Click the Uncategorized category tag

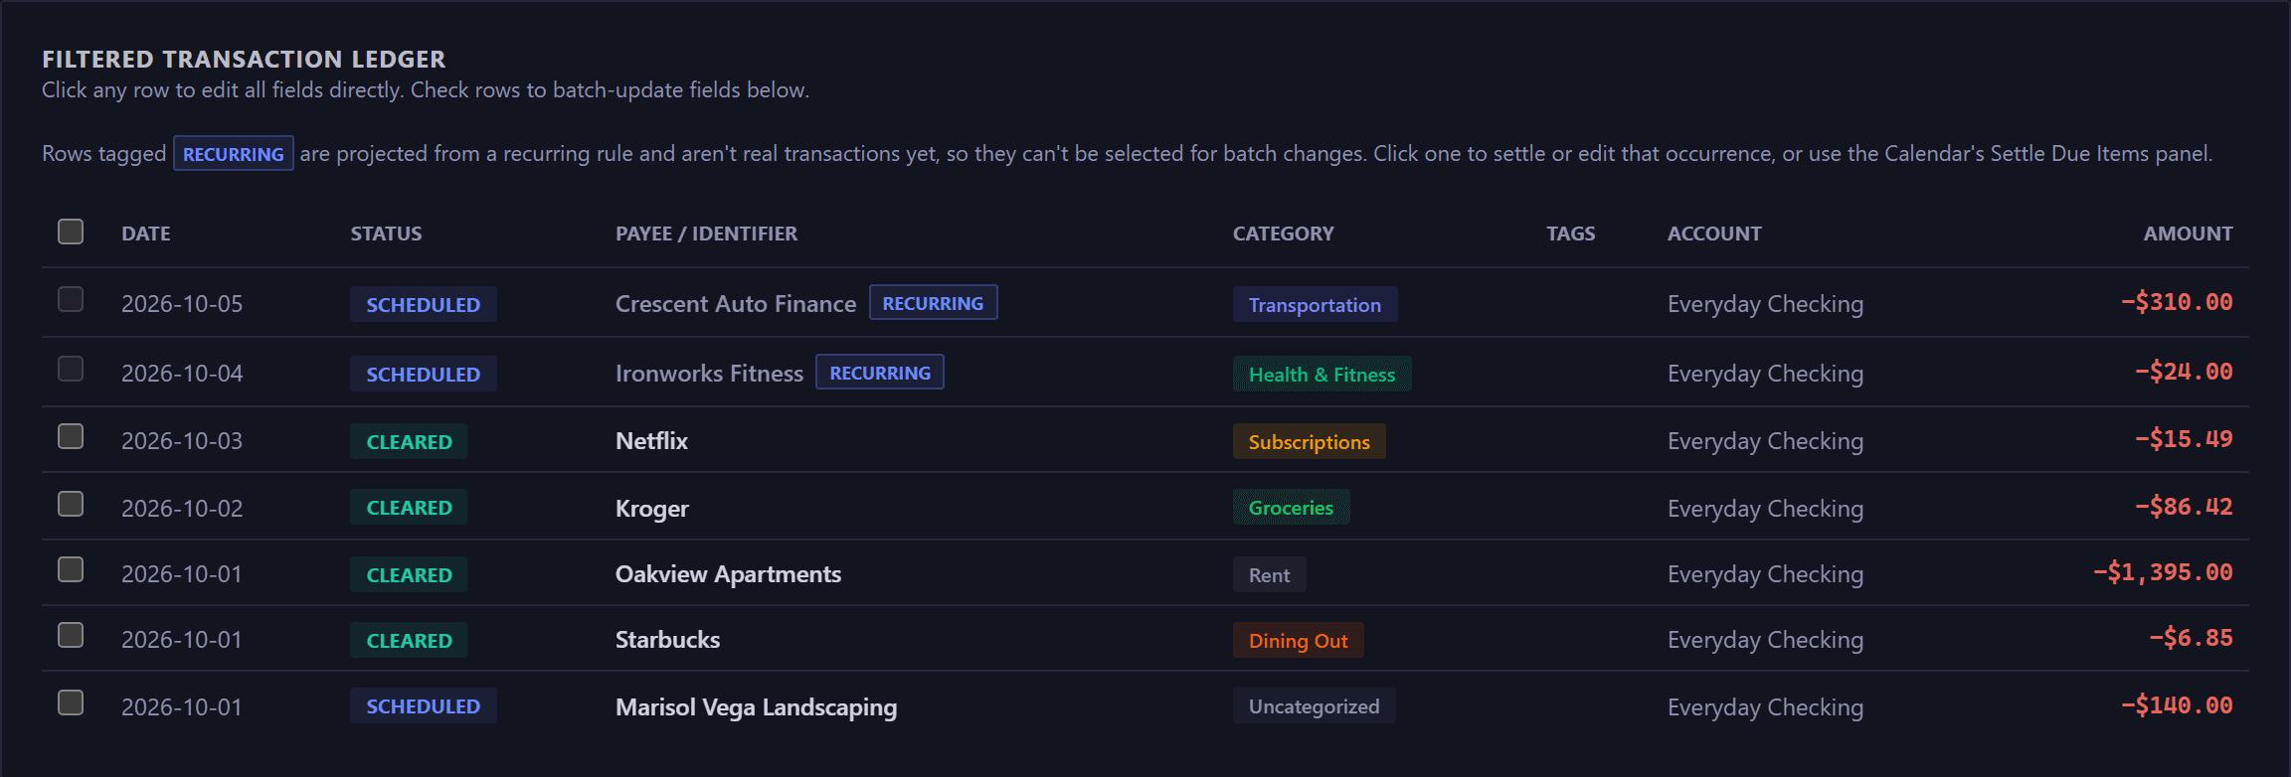1314,706
